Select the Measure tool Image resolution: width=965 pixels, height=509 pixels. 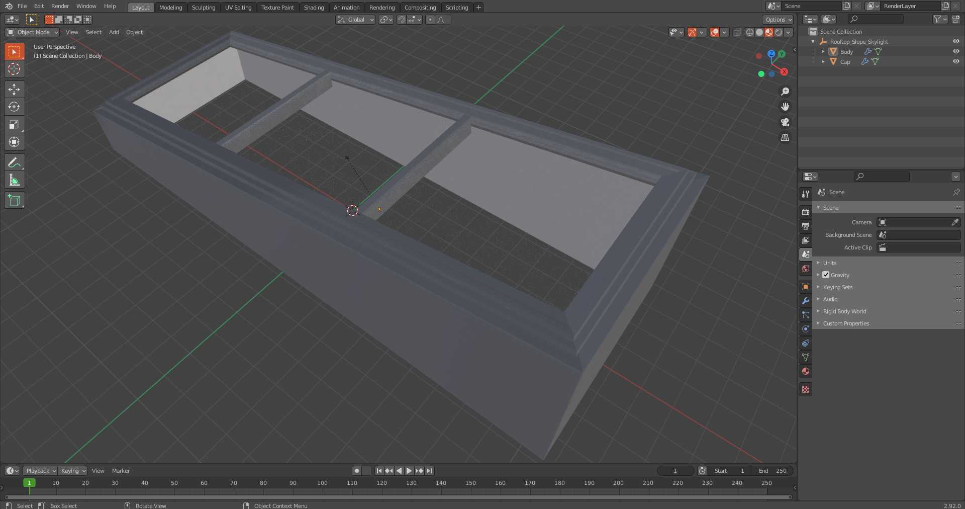(x=14, y=180)
